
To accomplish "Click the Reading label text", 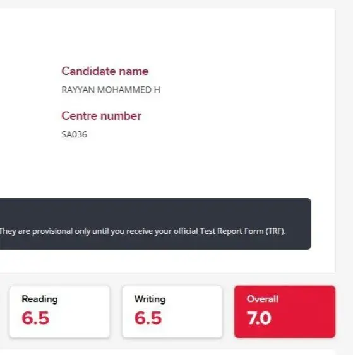I will pyautogui.click(x=40, y=299).
